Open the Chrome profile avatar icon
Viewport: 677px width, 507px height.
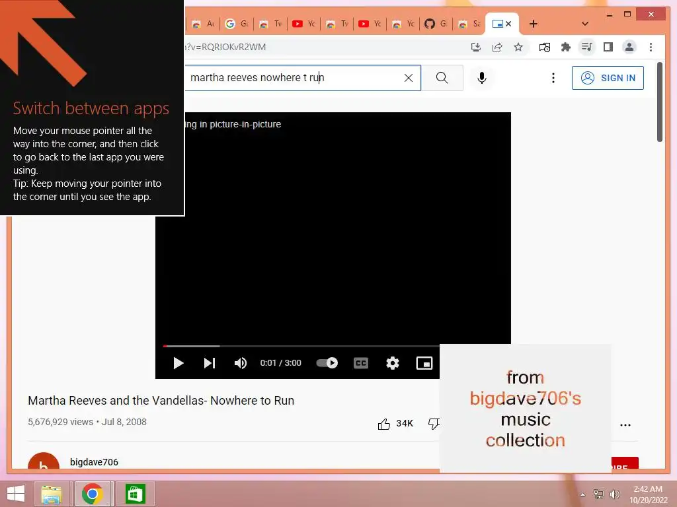pyautogui.click(x=629, y=47)
